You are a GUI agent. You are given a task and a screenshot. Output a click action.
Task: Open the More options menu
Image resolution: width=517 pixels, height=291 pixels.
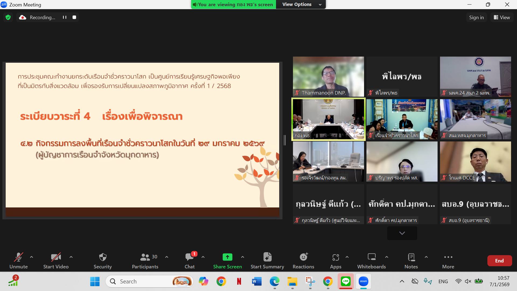click(448, 257)
